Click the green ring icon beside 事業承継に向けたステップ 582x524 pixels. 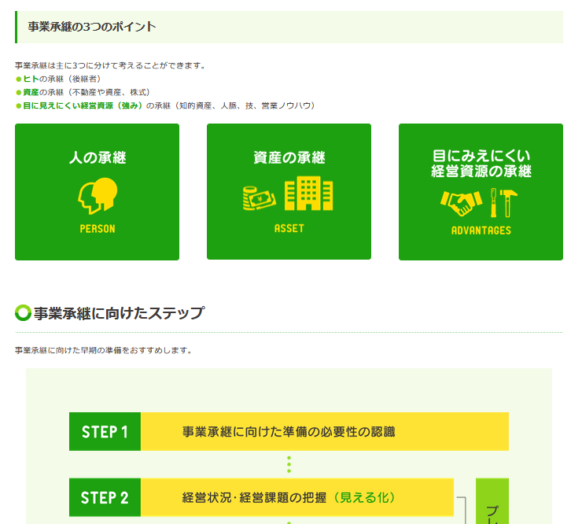(23, 313)
